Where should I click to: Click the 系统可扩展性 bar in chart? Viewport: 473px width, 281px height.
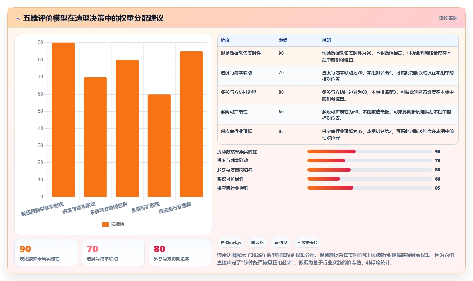159,145
